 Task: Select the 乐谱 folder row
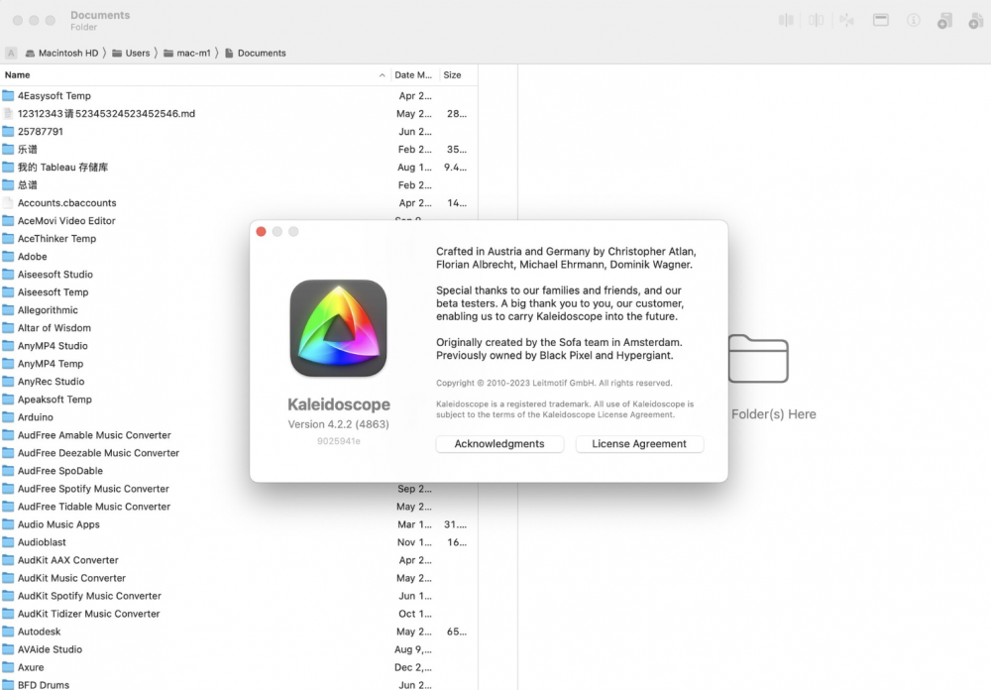point(239,150)
